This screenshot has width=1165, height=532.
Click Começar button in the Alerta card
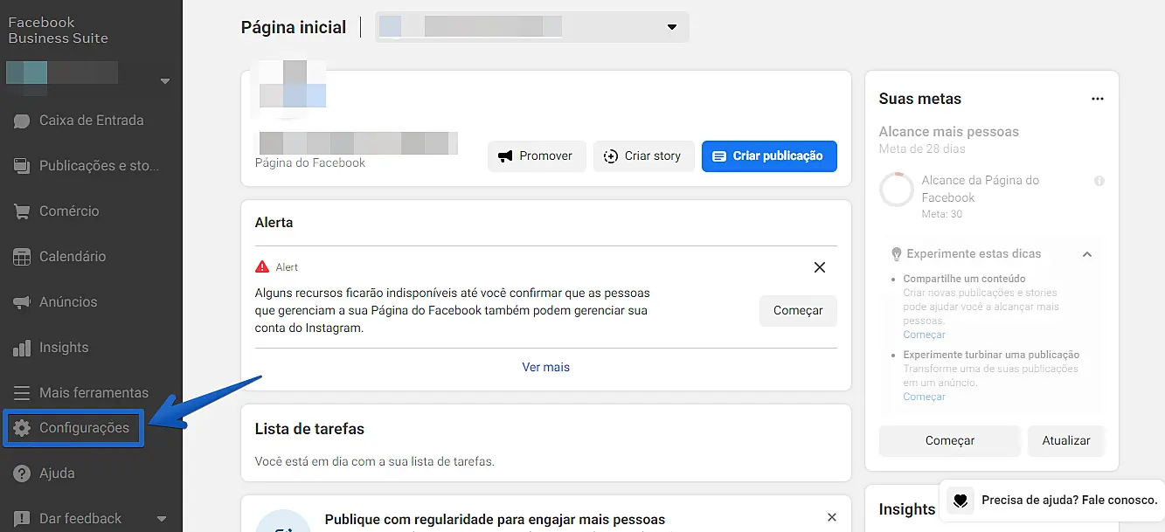pyautogui.click(x=798, y=311)
